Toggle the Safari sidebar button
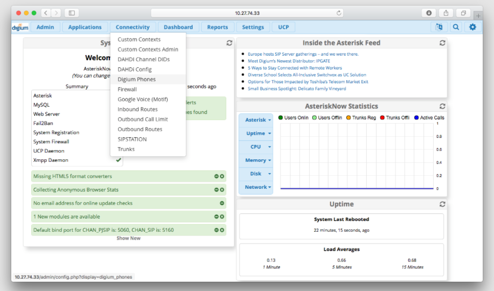The width and height of the screenshot is (494, 291). coord(72,13)
